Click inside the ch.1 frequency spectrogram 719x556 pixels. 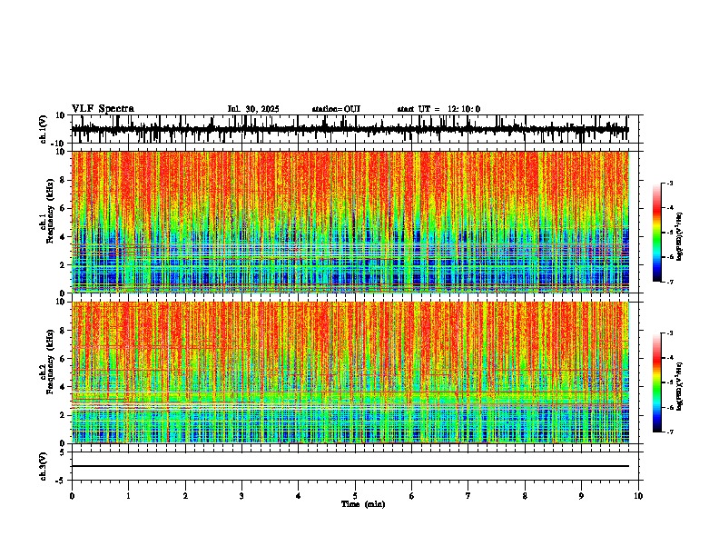click(350, 222)
